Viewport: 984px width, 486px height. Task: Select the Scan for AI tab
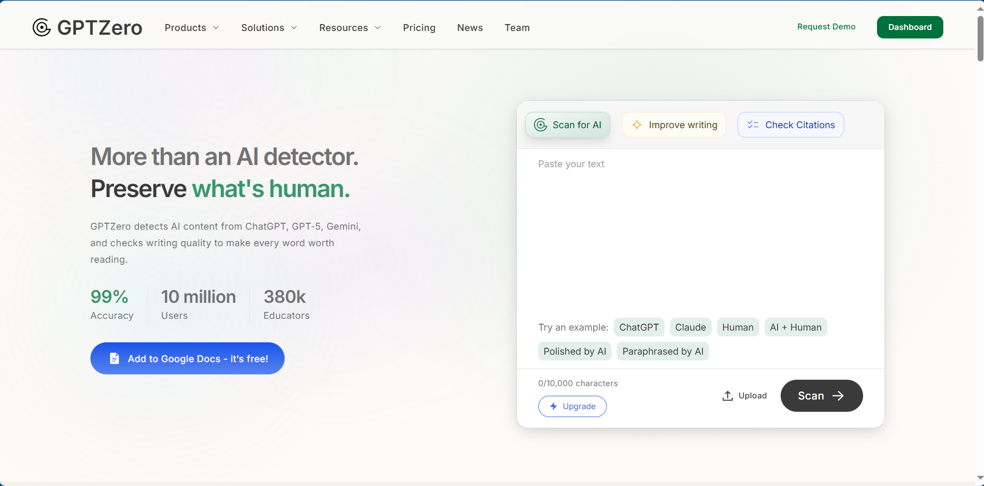568,125
